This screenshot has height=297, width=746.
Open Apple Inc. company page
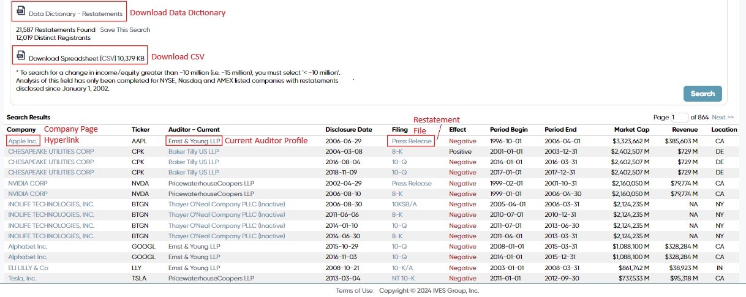(x=23, y=141)
